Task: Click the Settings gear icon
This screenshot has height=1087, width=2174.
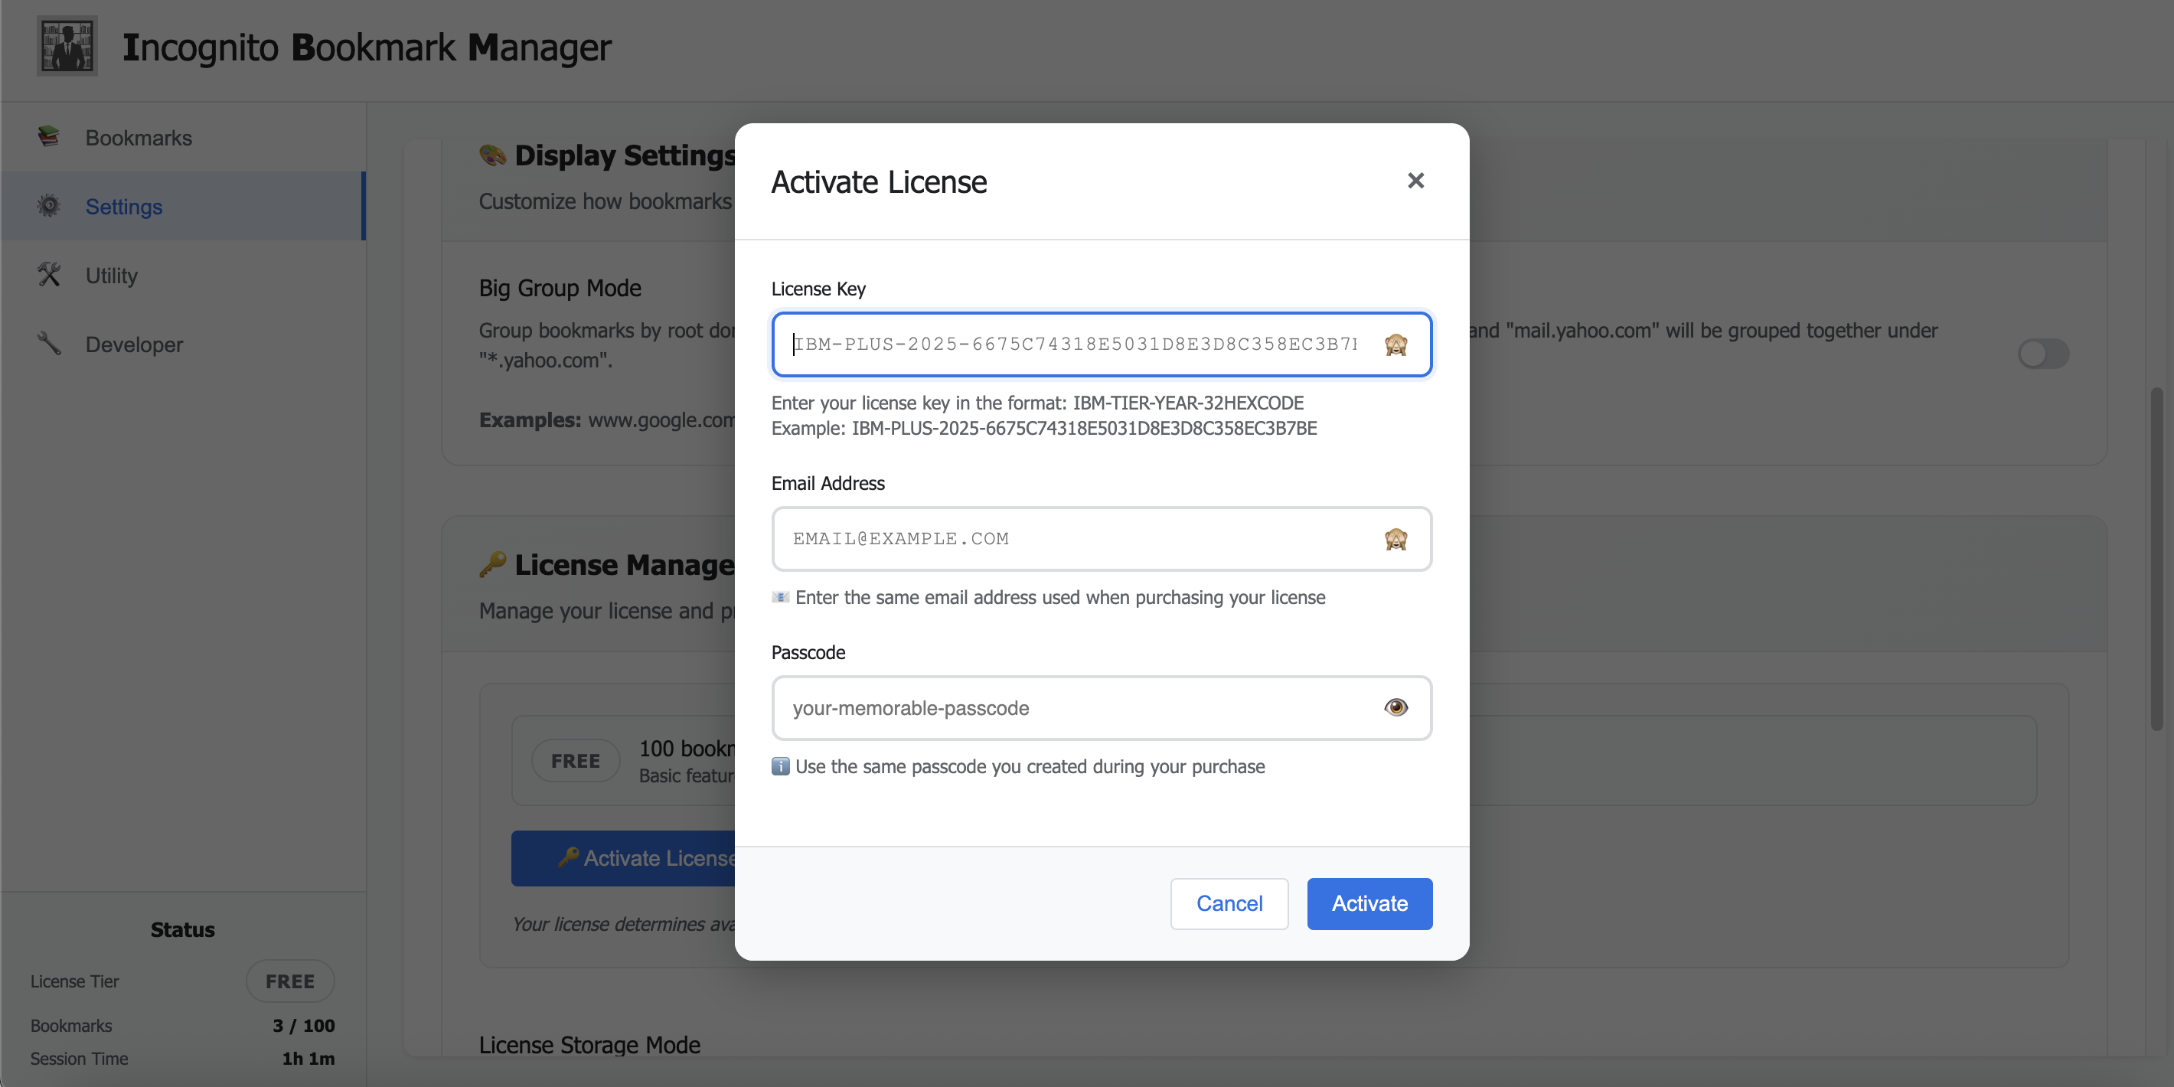Action: point(48,205)
